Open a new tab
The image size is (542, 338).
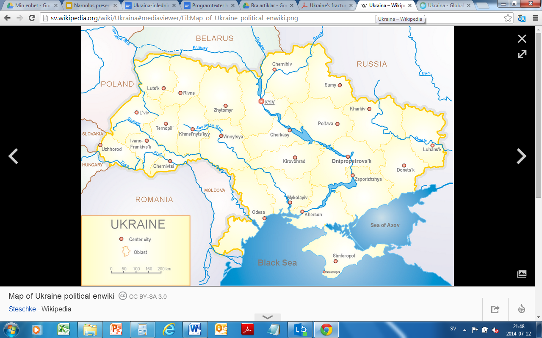click(x=483, y=6)
